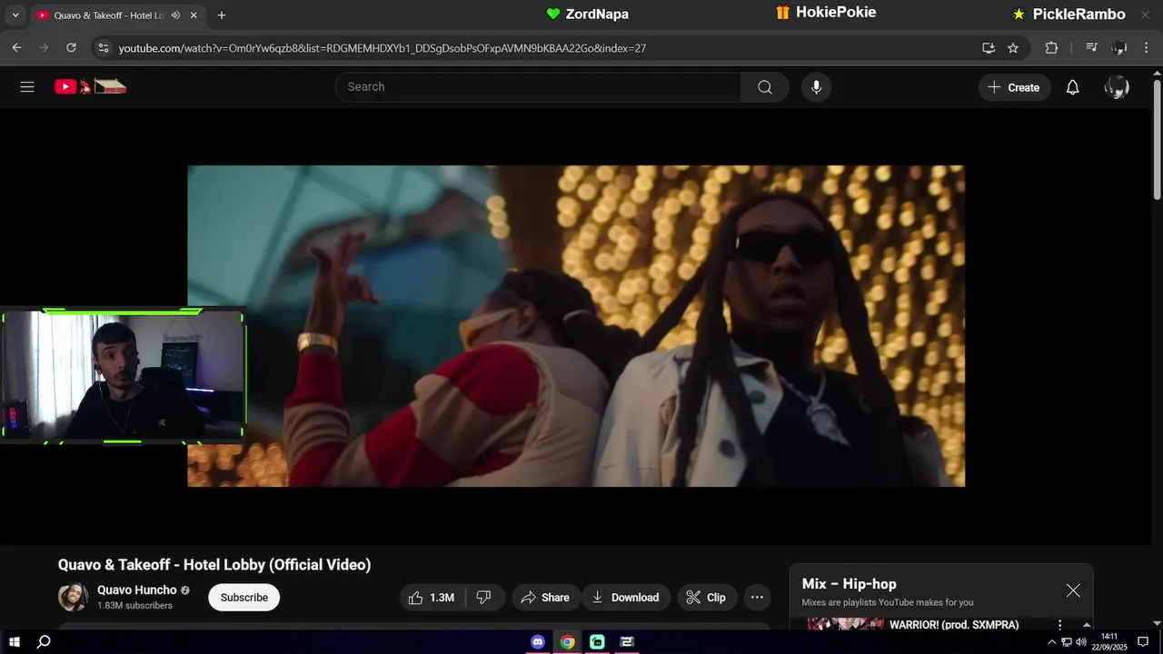Play WARRIOR! (prod. SXMPRA) from the mix
The height and width of the screenshot is (654, 1163).
click(954, 625)
